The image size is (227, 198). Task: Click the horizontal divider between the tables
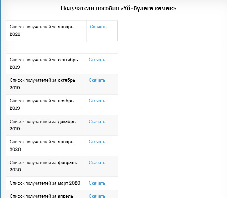point(116,46)
